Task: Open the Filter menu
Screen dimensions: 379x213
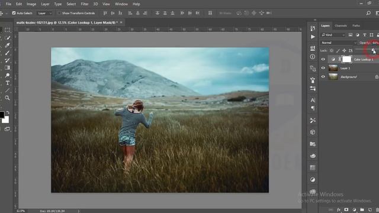Action: point(85,4)
